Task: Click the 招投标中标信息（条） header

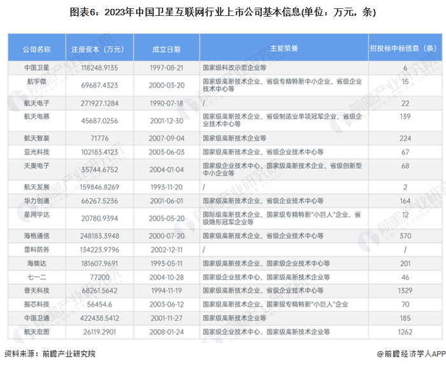Action: click(405, 48)
